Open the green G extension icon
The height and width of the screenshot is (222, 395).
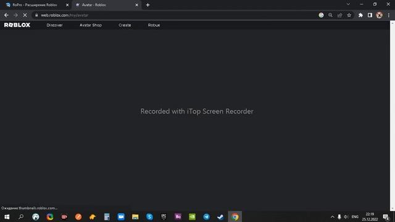321,15
